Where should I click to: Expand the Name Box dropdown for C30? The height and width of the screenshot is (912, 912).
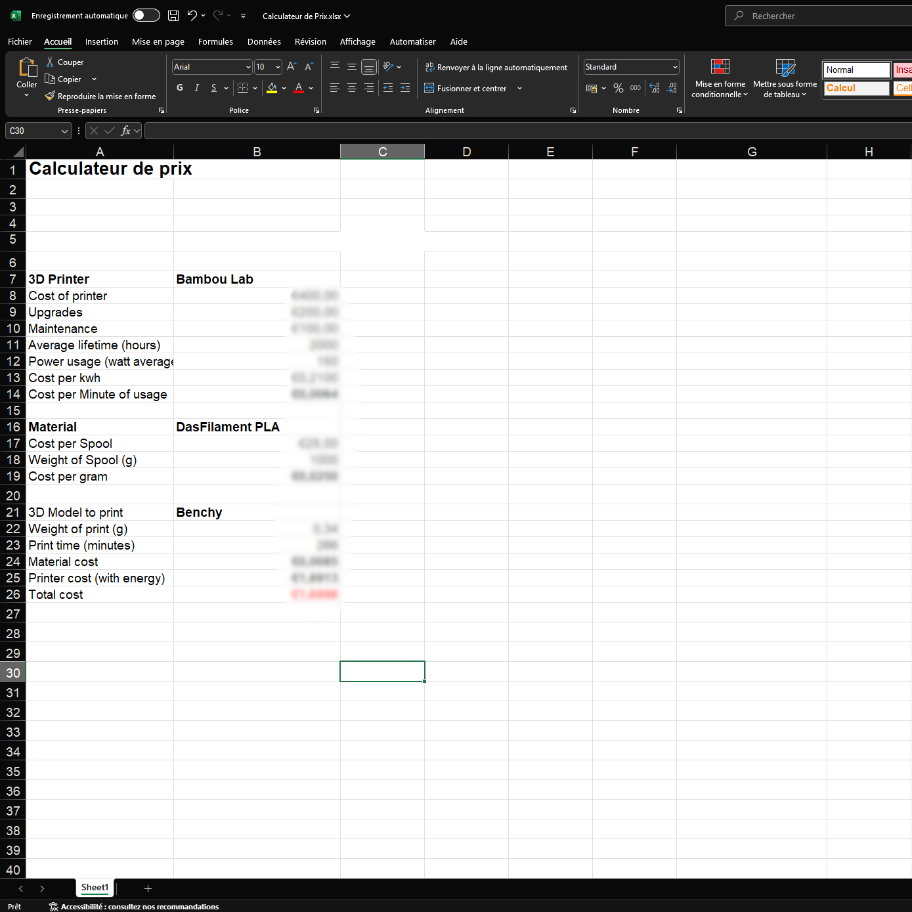[64, 131]
